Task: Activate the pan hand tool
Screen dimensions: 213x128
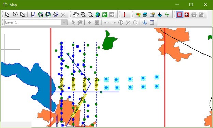Action: pos(76,15)
